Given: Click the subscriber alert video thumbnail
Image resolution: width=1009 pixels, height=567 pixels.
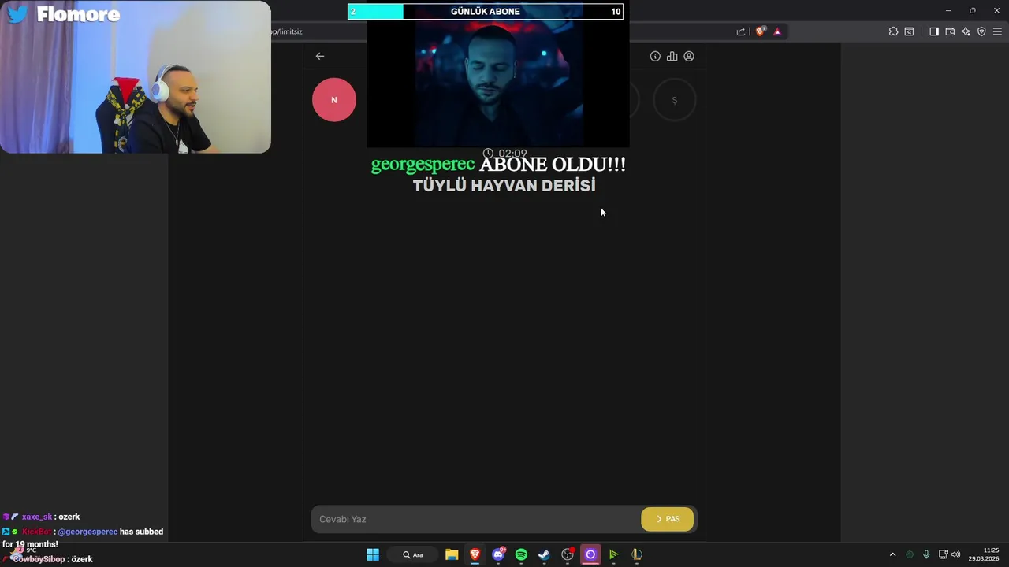Looking at the screenshot, I should 498,83.
